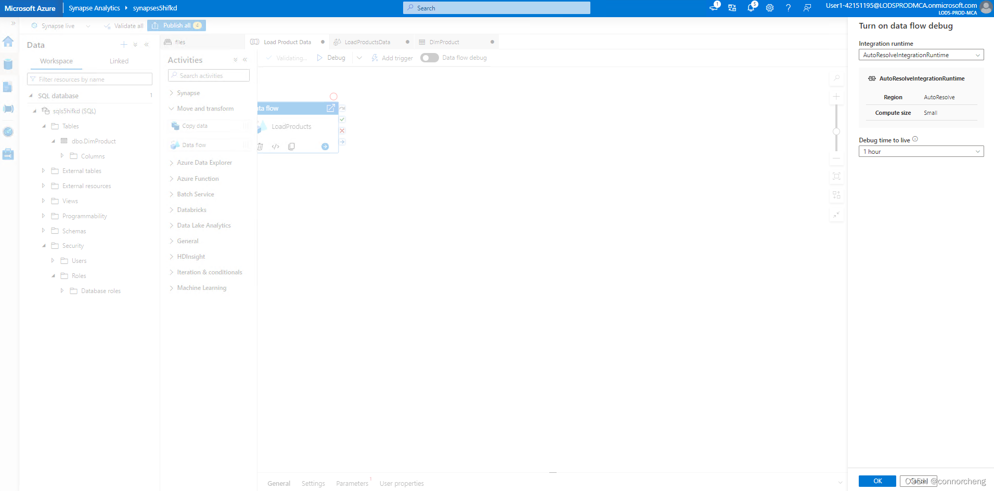994x491 pixels.
Task: Click the pipeline Debug button
Action: tap(331, 58)
